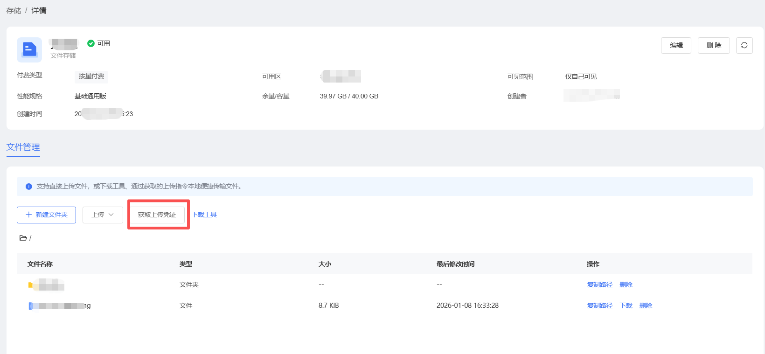Click the 编辑 button
The height and width of the screenshot is (354, 765).
676,45
